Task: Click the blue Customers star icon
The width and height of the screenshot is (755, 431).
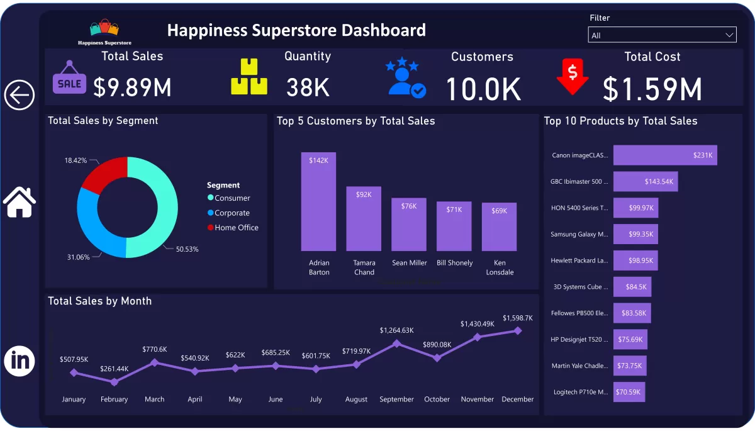Action: (x=406, y=78)
